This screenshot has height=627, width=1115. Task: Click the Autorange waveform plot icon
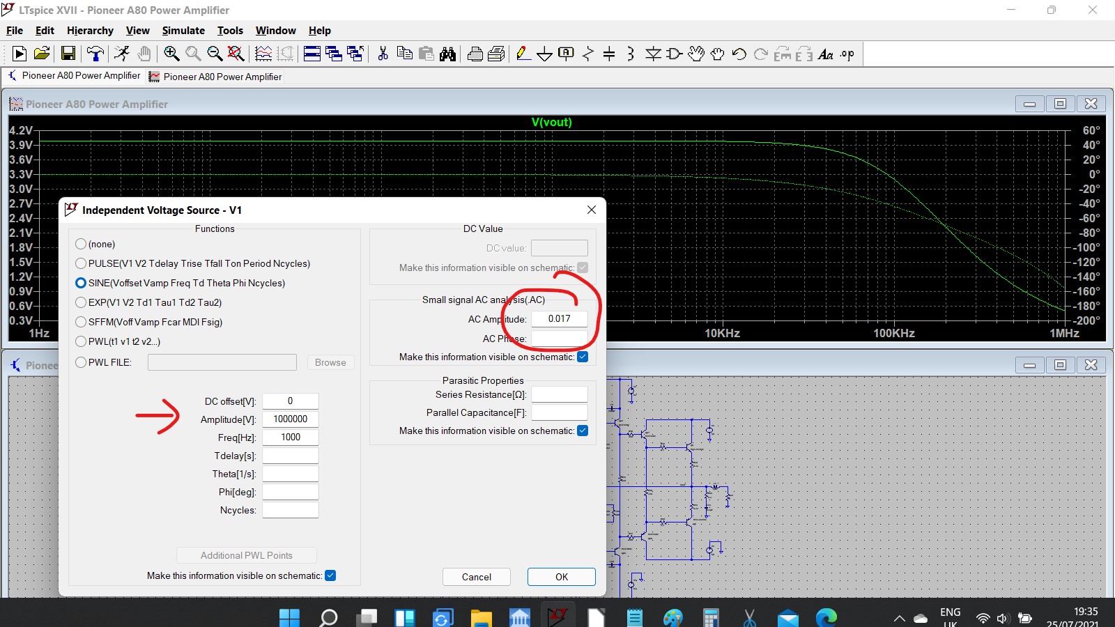[263, 54]
